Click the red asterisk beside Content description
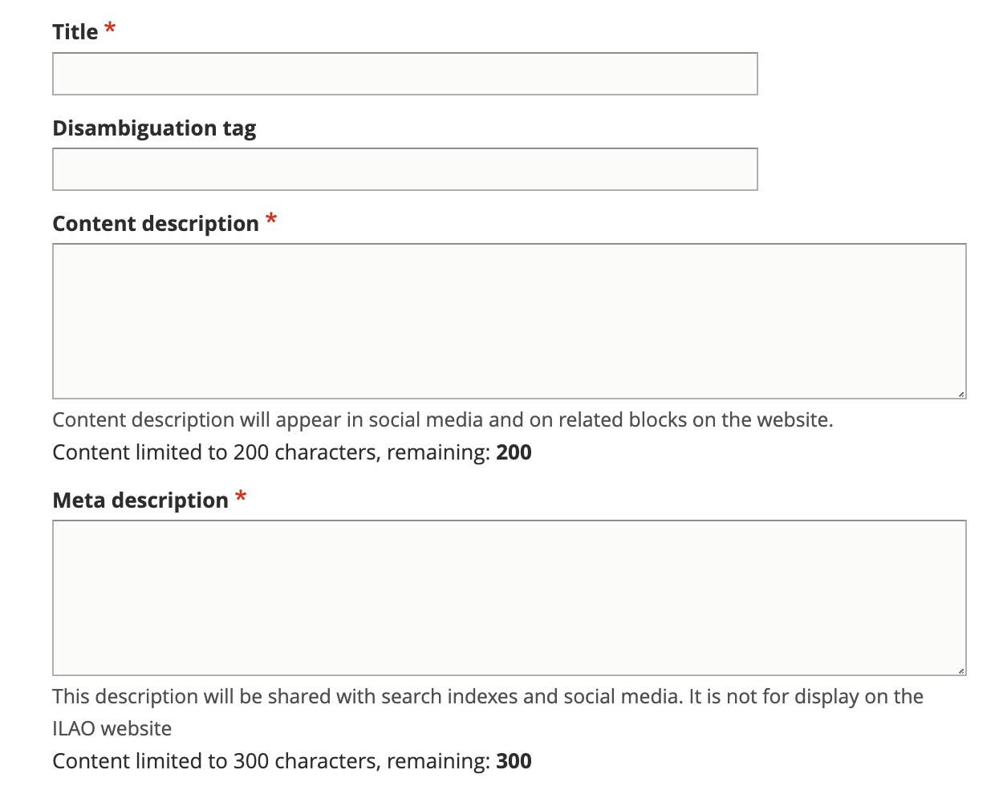 (x=271, y=220)
